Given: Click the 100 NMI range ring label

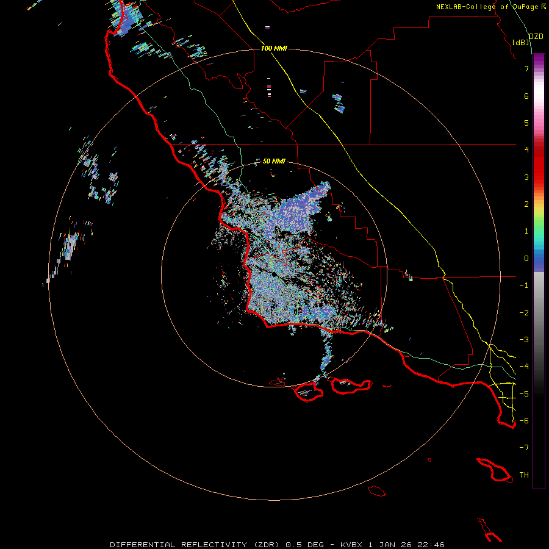Looking at the screenshot, I should [274, 48].
